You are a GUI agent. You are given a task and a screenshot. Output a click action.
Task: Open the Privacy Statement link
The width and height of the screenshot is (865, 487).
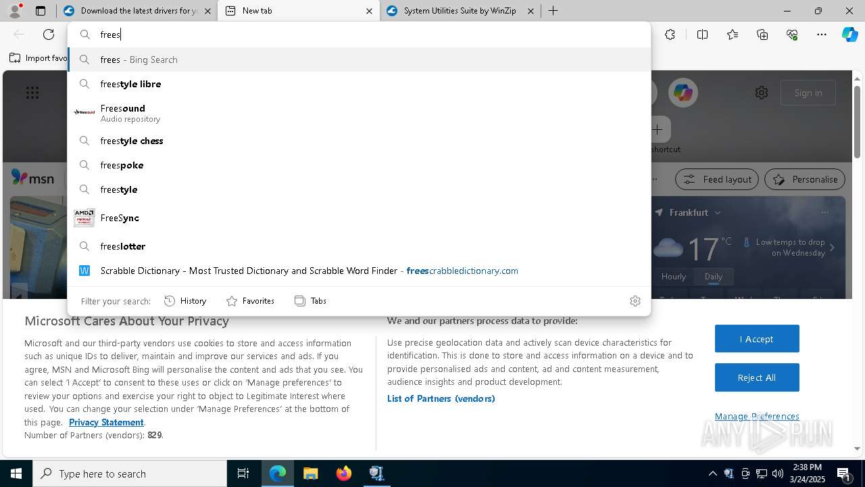[x=106, y=422]
